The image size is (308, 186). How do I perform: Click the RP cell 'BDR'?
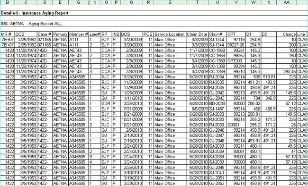(106, 103)
